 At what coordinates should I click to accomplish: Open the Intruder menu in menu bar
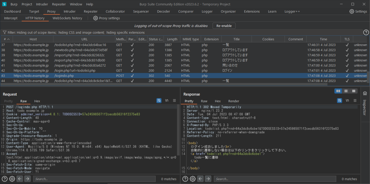(x=42, y=4)
